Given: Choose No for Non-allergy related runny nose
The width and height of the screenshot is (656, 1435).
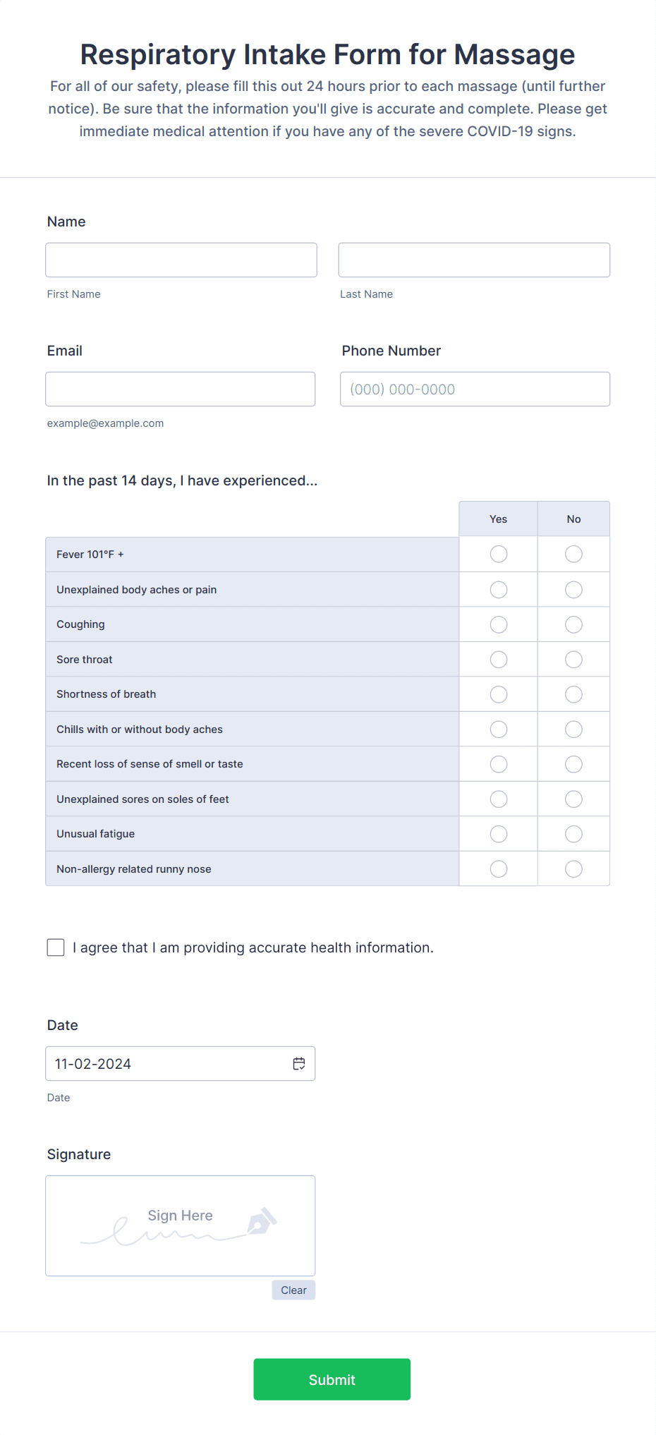Looking at the screenshot, I should point(573,869).
